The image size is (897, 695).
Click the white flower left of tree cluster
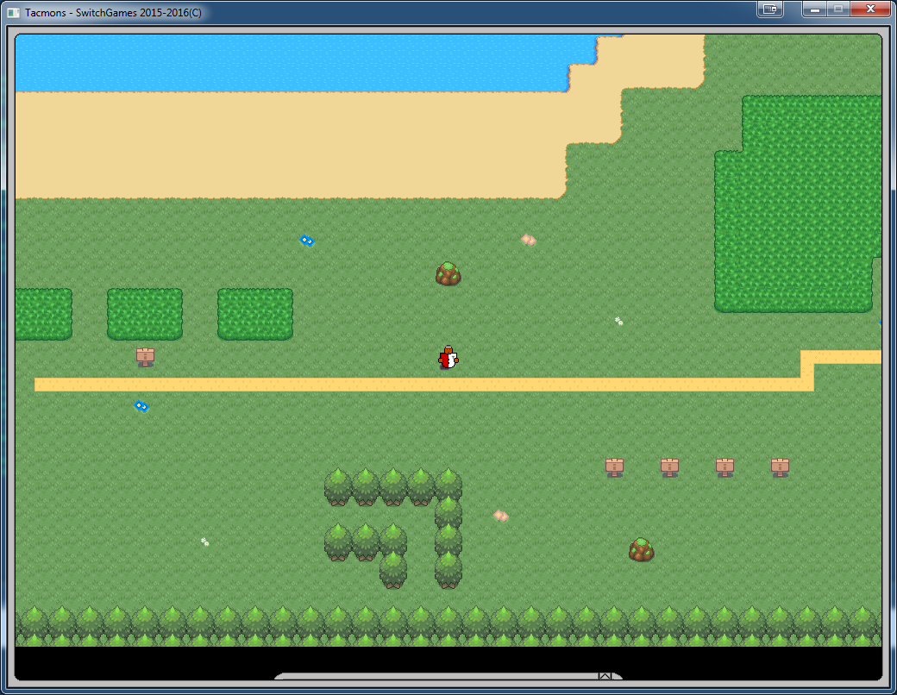click(204, 542)
